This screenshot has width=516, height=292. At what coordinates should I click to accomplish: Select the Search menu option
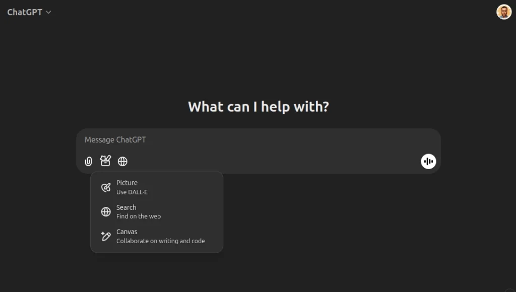(x=157, y=212)
